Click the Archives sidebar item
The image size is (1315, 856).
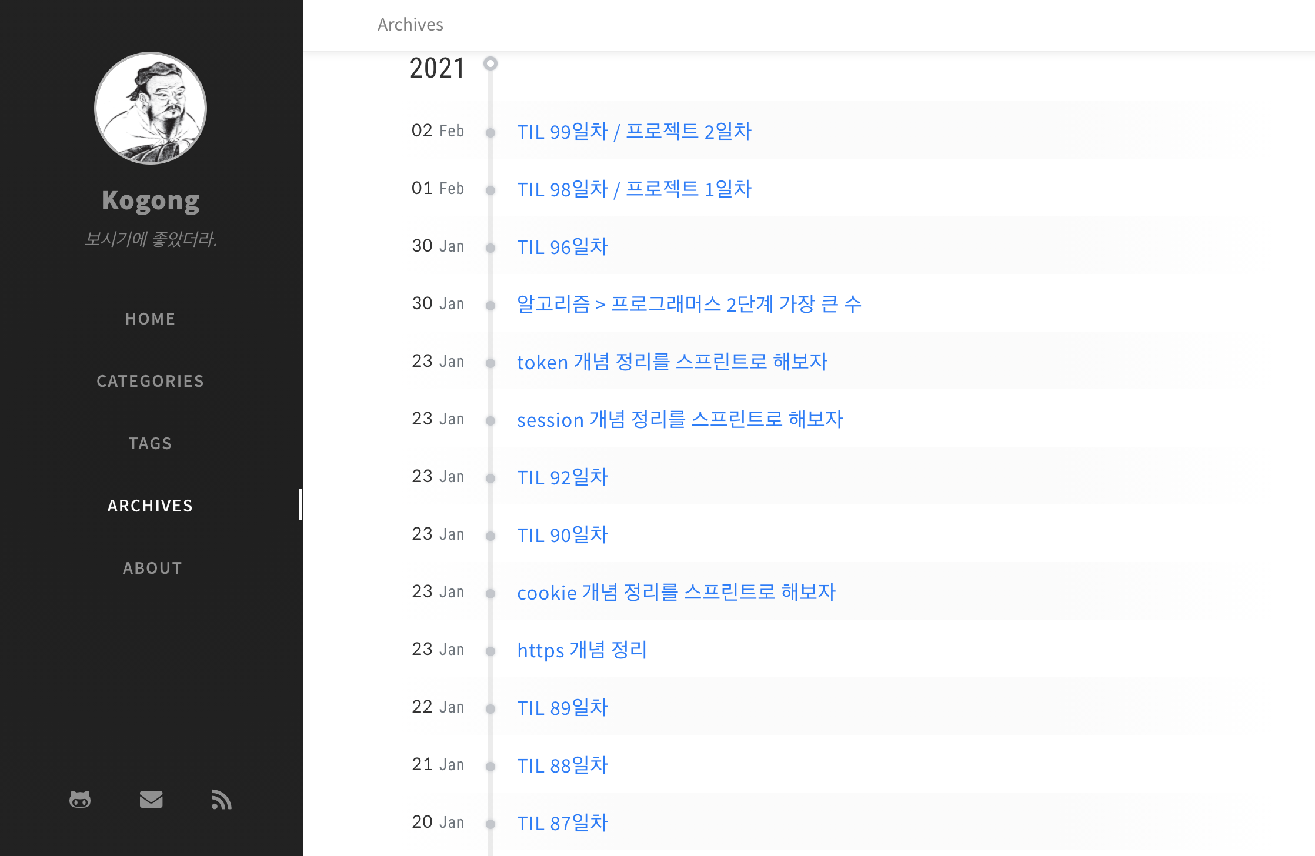pos(151,506)
